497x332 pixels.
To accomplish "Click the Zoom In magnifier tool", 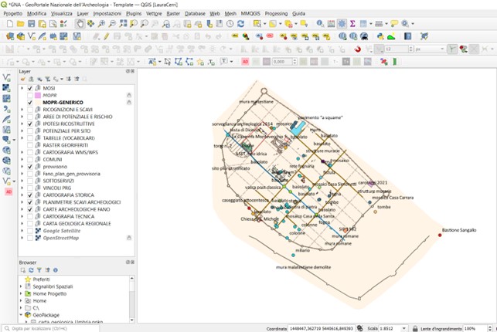I will coord(102,24).
